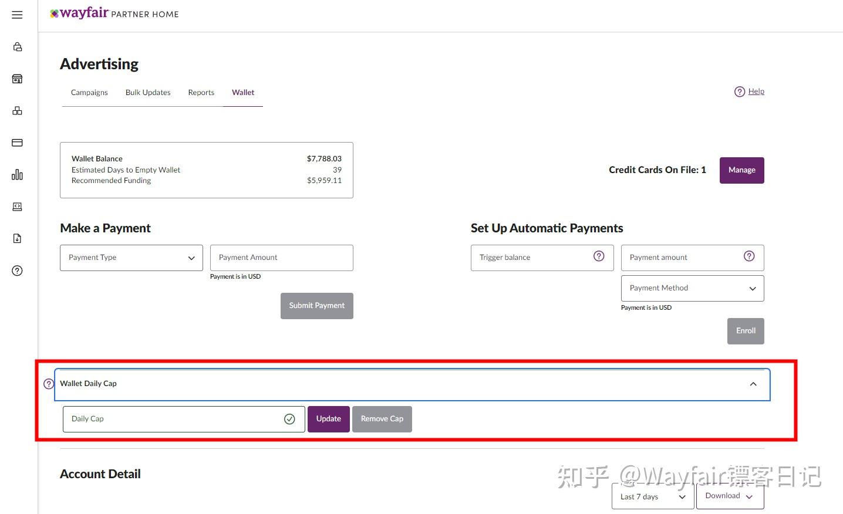Switch to the Campaigns tab
This screenshot has height=514, width=843.
coord(89,92)
